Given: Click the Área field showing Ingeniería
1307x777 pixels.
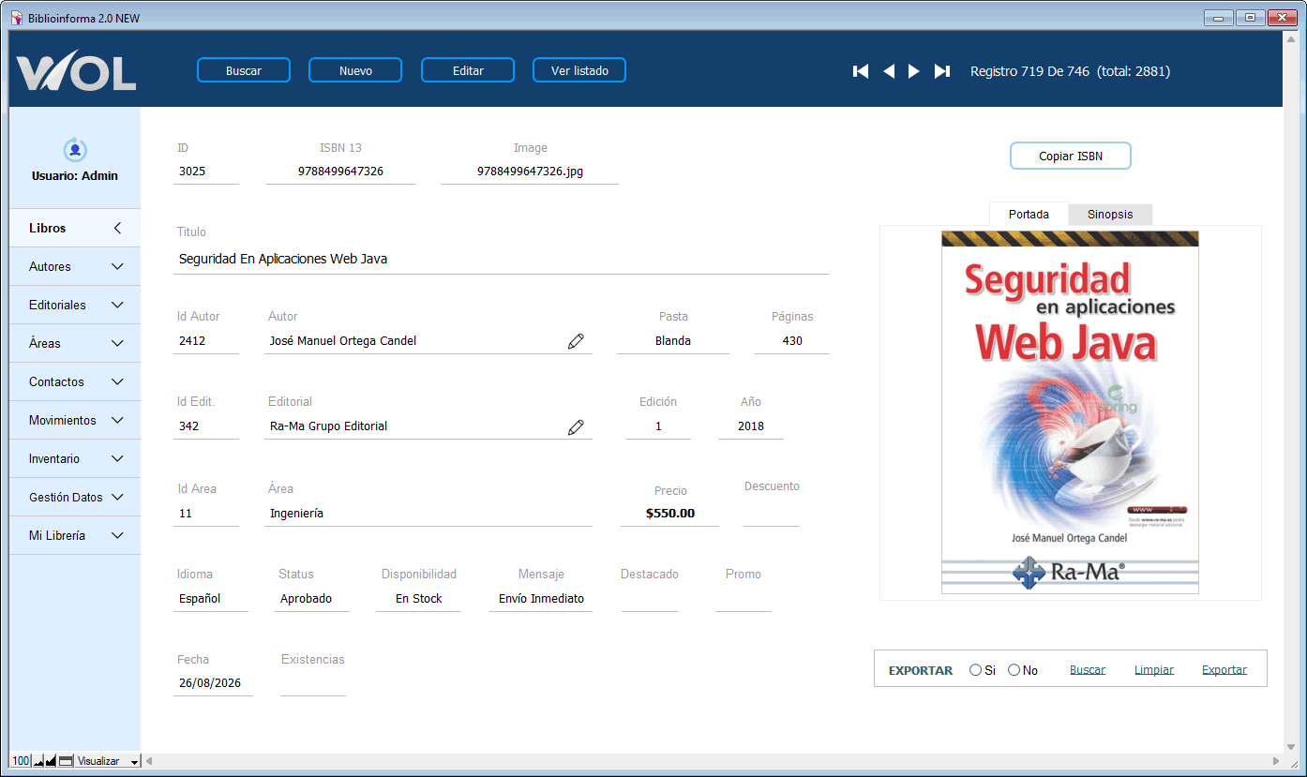Looking at the screenshot, I should click(428, 514).
